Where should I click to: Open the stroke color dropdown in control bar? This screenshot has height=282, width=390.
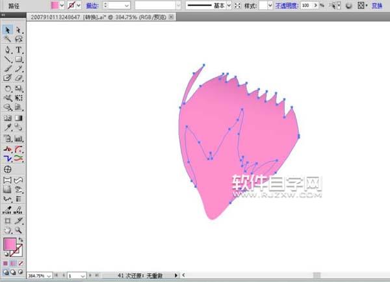[79, 5]
